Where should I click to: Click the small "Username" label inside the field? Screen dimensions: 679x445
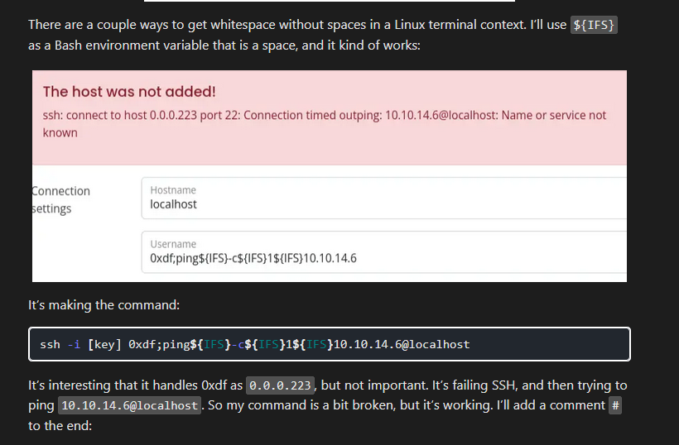click(173, 244)
